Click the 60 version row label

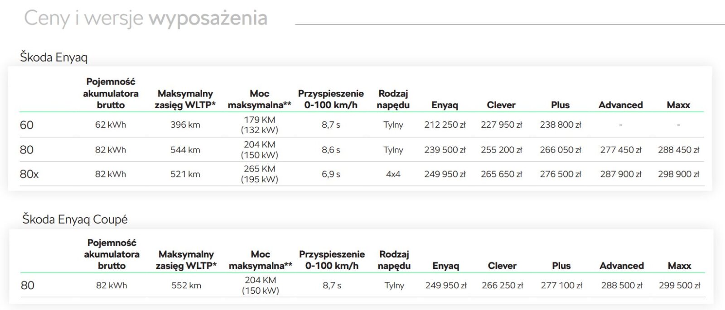click(x=27, y=125)
